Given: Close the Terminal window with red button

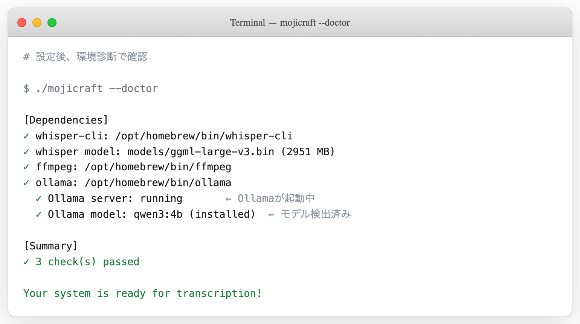Looking at the screenshot, I should 22,23.
